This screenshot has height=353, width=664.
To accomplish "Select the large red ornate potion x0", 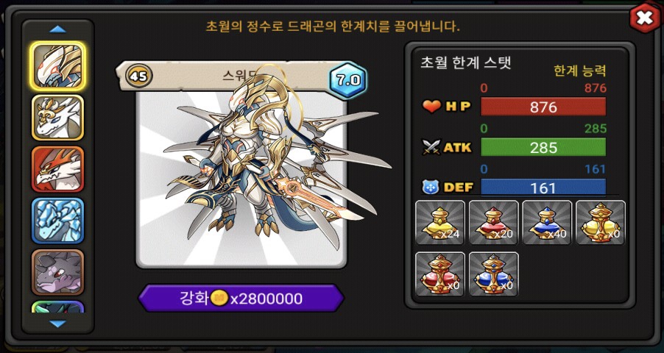I will (x=440, y=274).
